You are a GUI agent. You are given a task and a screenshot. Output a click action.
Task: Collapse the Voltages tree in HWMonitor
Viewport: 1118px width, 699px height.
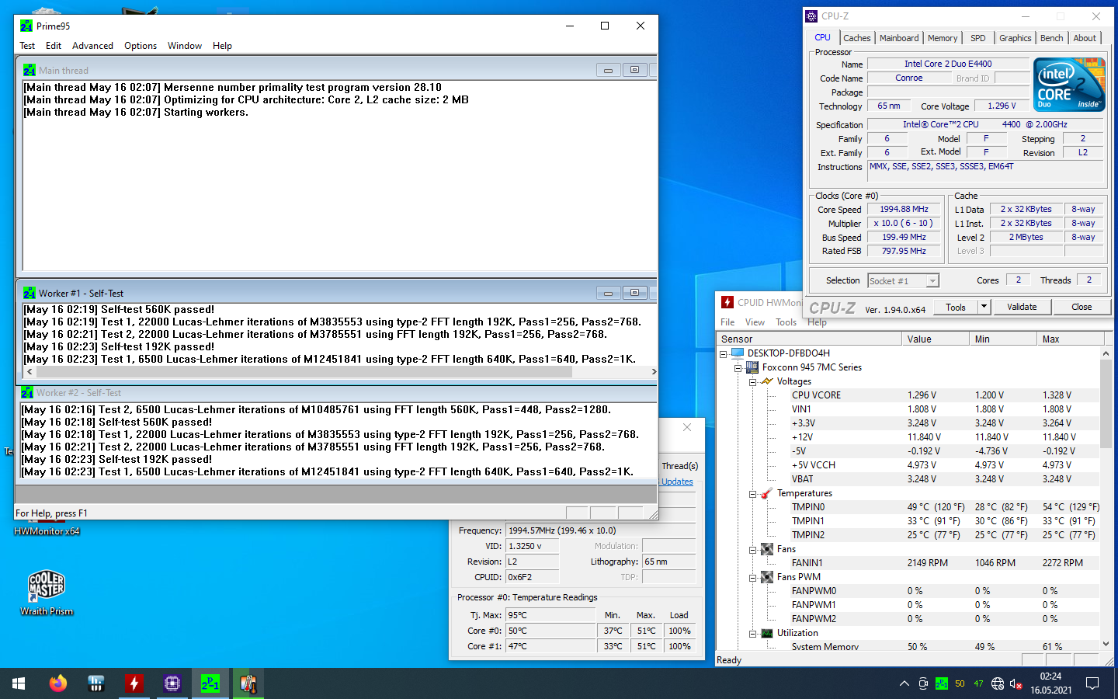click(x=752, y=381)
